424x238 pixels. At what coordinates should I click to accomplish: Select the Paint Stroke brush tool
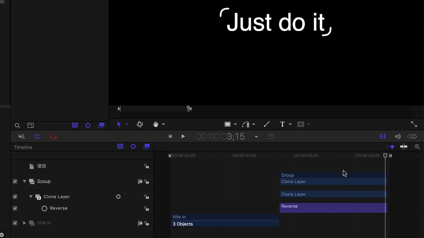[267, 124]
